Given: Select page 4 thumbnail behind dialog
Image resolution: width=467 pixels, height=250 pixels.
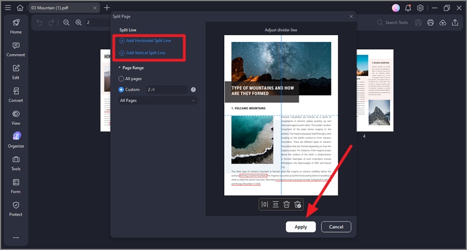Looking at the screenshot, I should [x=375, y=90].
